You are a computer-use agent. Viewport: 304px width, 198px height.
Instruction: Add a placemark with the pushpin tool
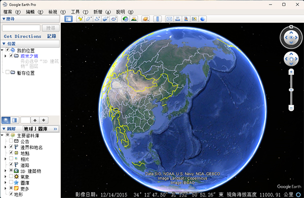tap(80, 19)
